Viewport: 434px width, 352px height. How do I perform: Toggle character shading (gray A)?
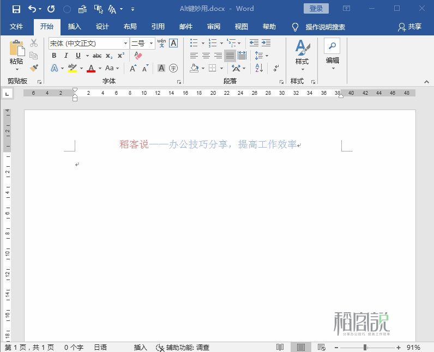[x=161, y=68]
